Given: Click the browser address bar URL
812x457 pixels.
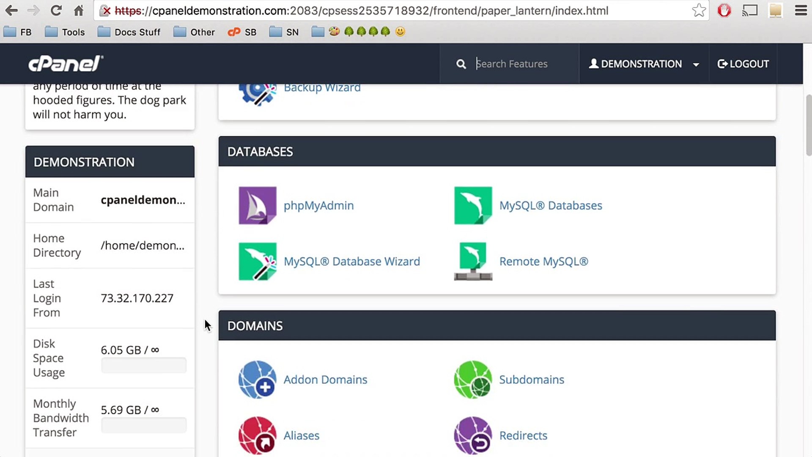Looking at the screenshot, I should pos(361,11).
